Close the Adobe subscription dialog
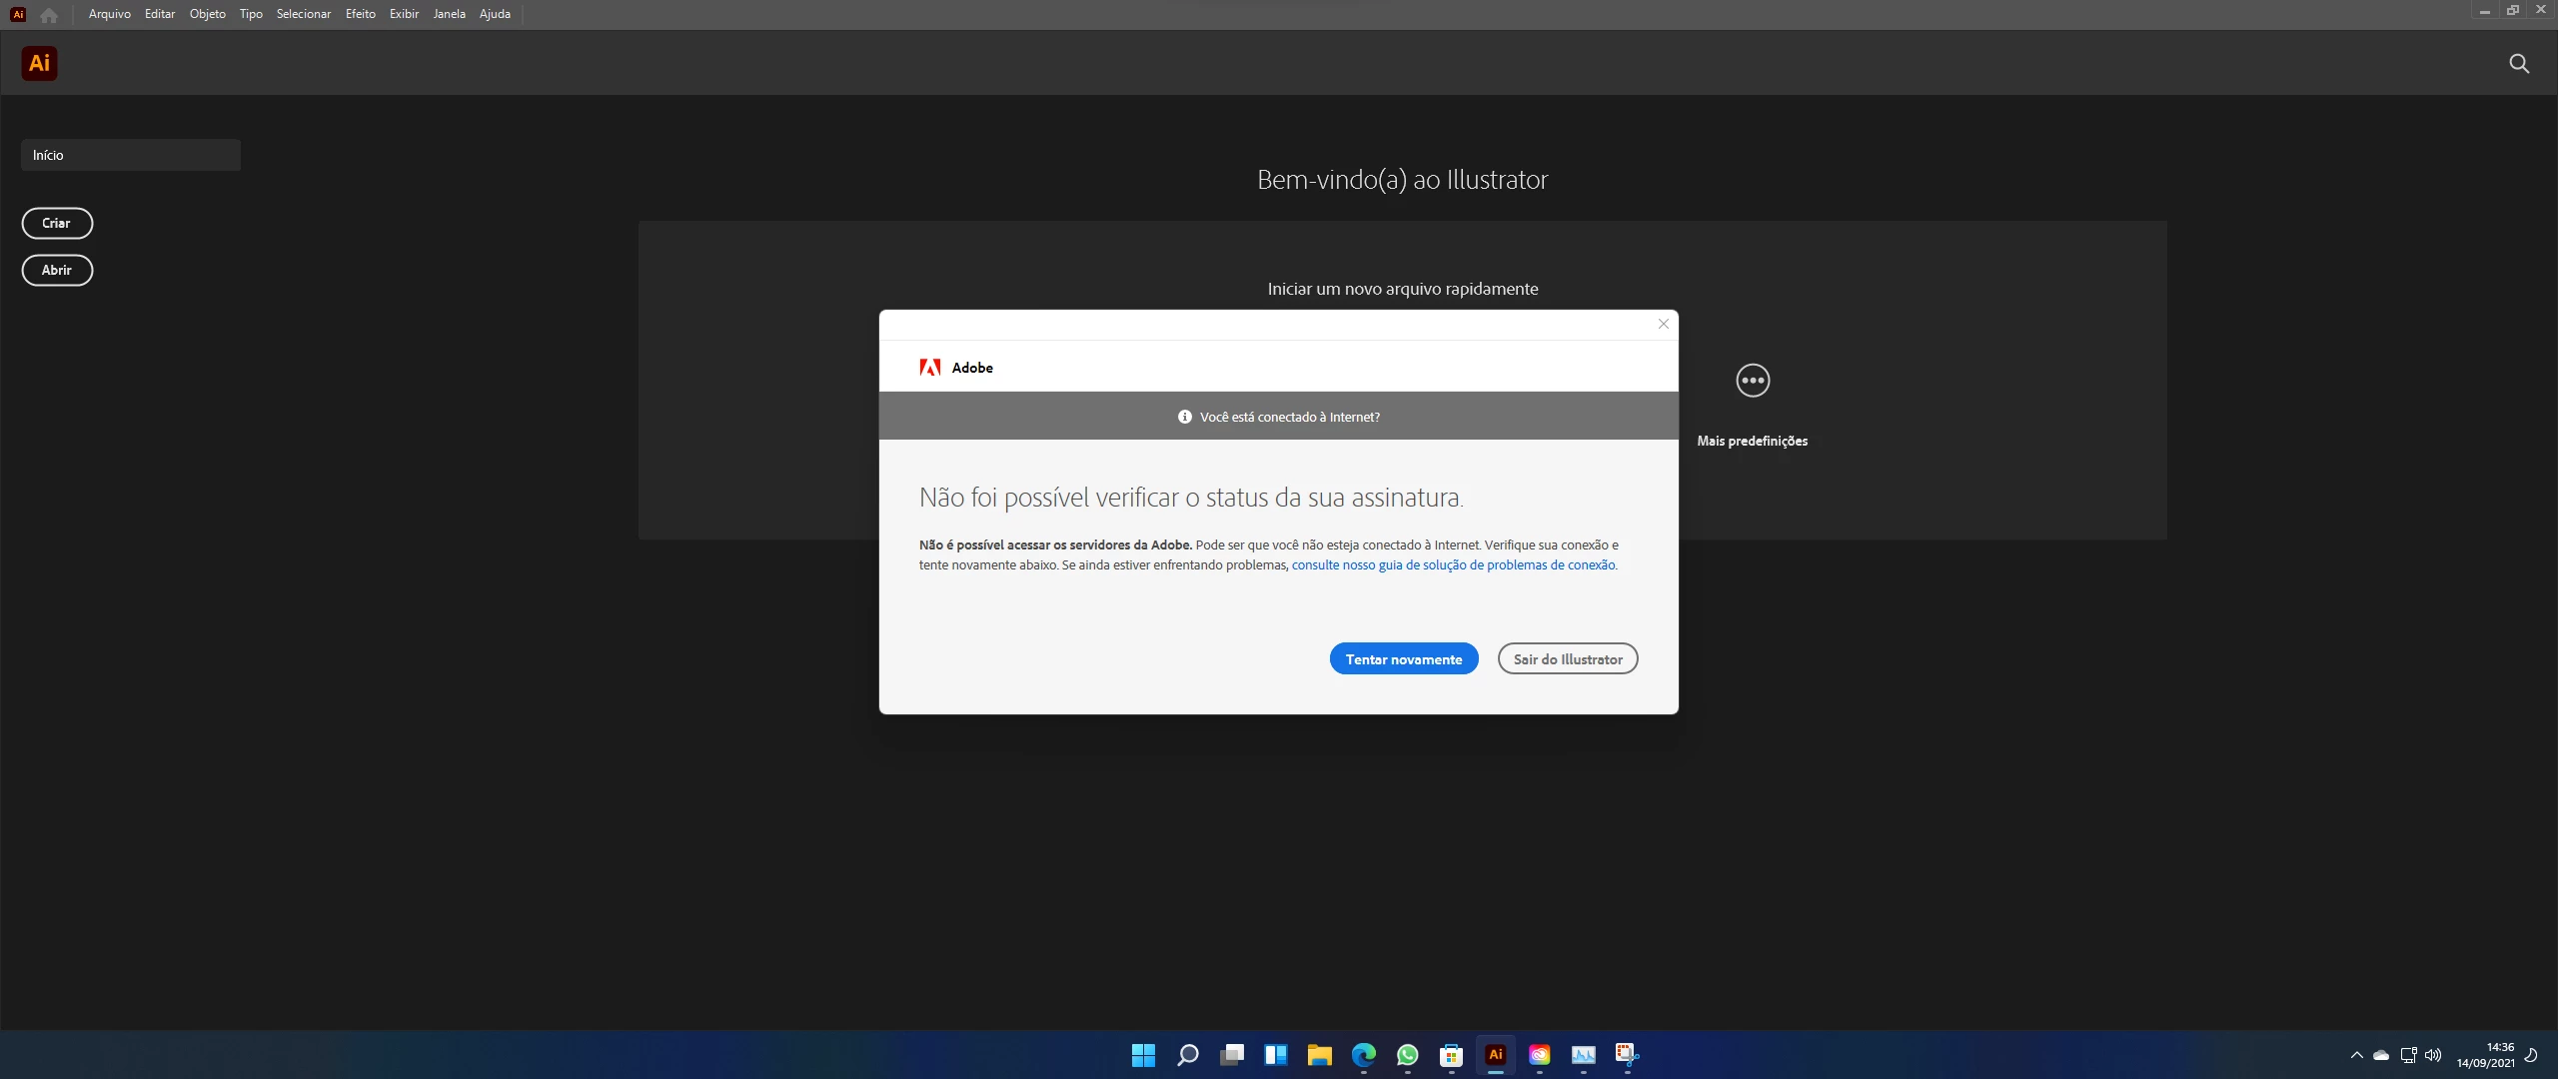 click(1664, 324)
